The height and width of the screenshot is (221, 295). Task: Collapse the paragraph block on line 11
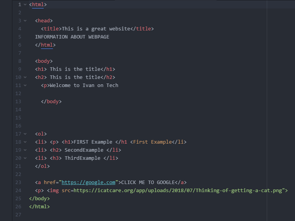pos(25,85)
